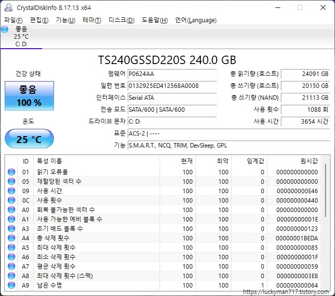Open the 파일(F) menu
335x296 pixels.
click(13, 20)
